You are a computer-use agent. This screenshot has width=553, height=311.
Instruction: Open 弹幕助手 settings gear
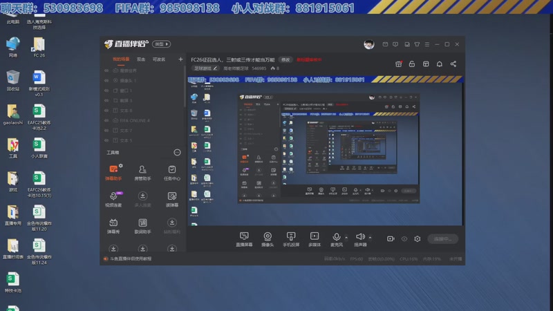pyautogui.click(x=120, y=165)
